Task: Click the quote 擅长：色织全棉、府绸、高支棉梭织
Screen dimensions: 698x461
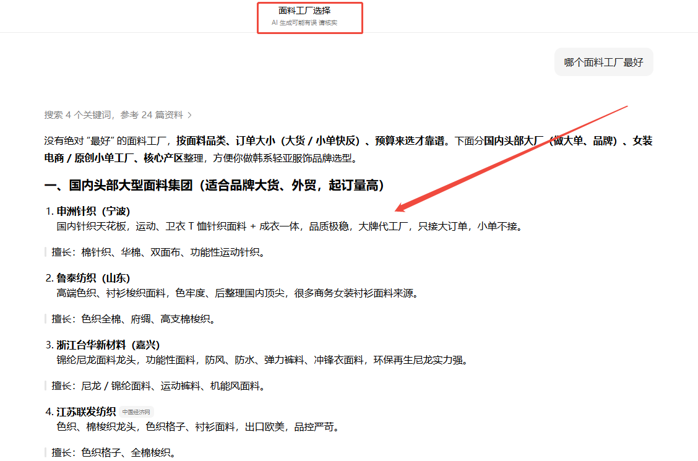Action: click(x=134, y=319)
